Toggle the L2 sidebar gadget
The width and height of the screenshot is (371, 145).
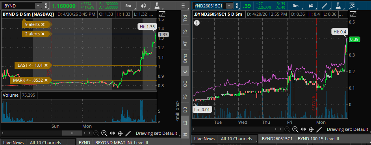(185, 122)
